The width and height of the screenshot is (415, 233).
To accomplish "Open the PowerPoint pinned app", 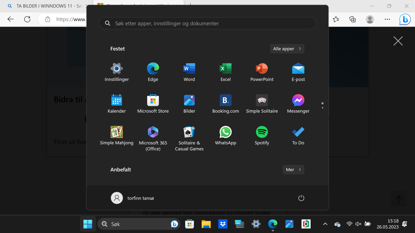I will pos(262,72).
